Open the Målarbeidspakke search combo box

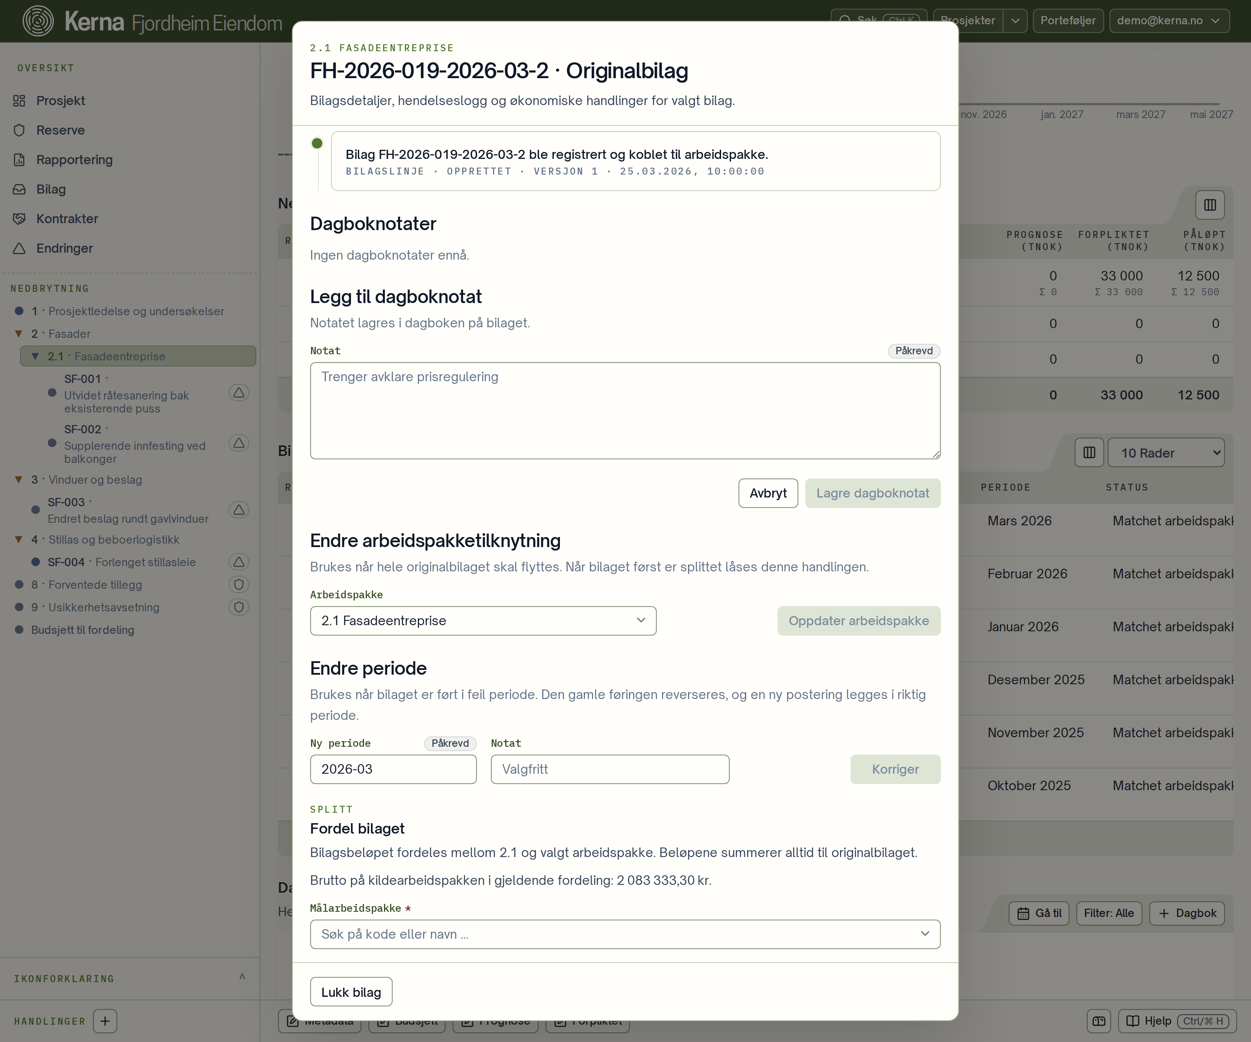click(625, 934)
